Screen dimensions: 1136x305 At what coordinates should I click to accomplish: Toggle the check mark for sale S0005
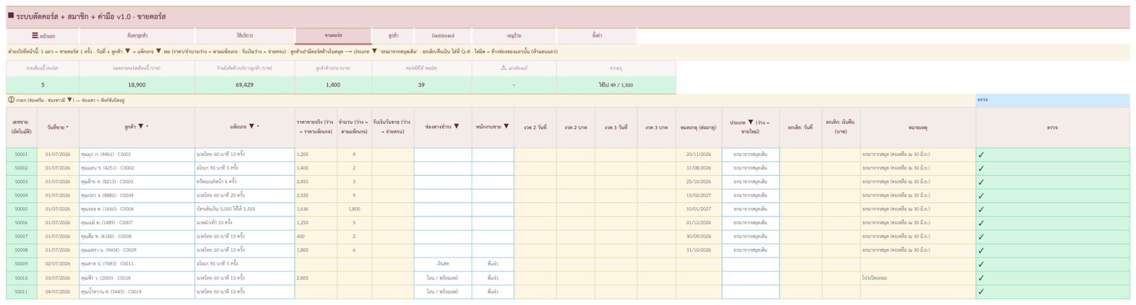pyautogui.click(x=981, y=209)
